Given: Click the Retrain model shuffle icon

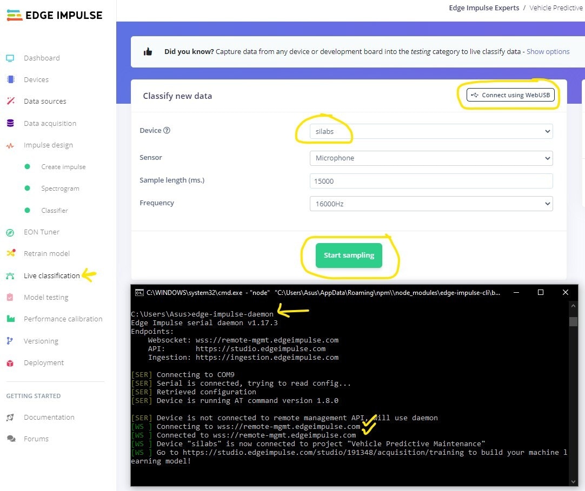Looking at the screenshot, I should (x=11, y=253).
